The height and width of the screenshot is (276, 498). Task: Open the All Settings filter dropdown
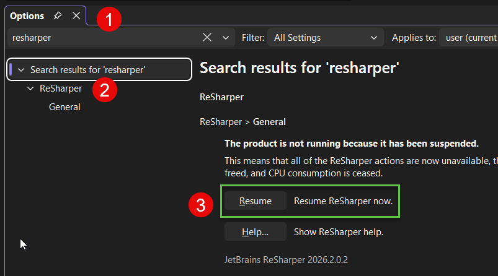click(325, 37)
